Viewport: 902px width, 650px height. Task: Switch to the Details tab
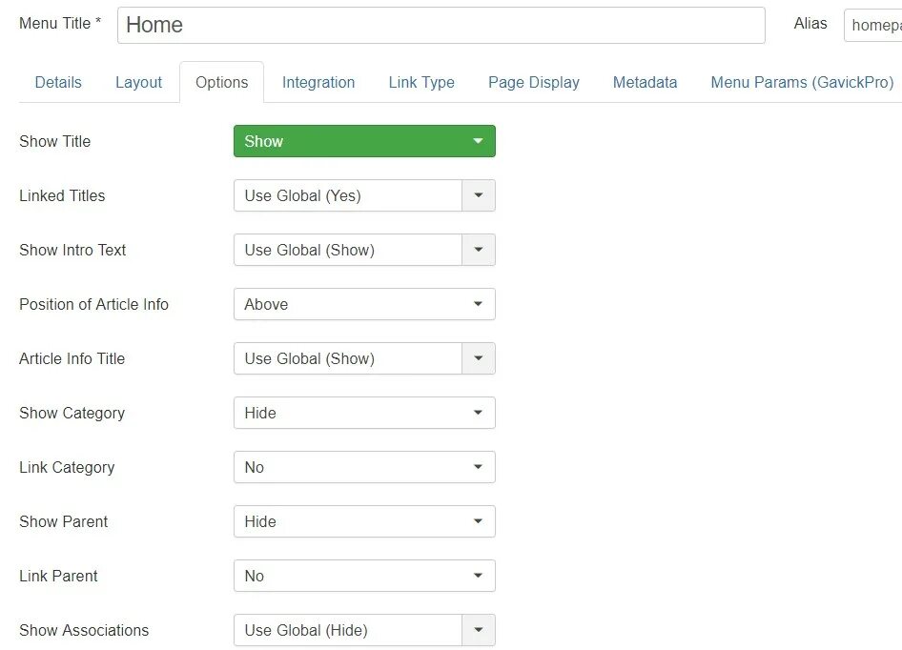pos(58,82)
